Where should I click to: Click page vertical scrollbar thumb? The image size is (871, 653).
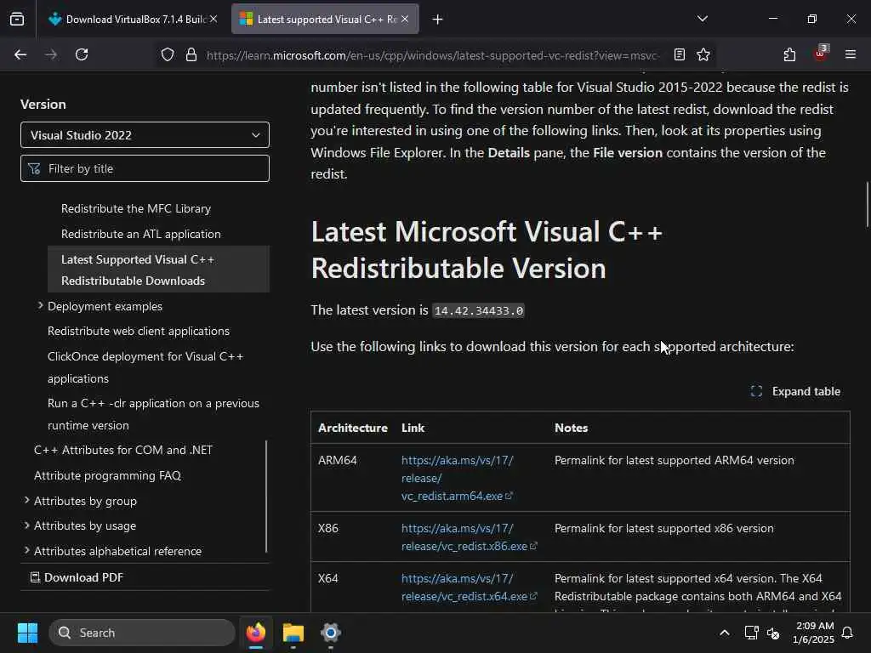(x=868, y=204)
